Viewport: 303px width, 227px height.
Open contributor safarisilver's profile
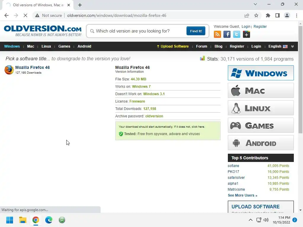[x=236, y=177]
